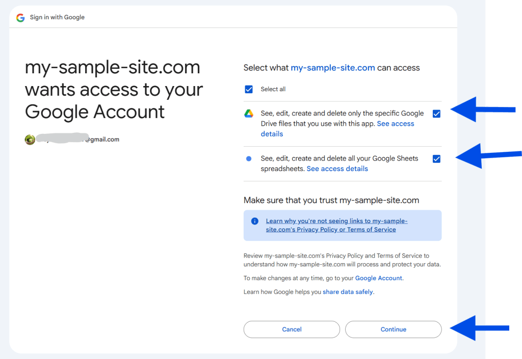Open my-sample-site.com link in the heading
Screen dimensions: 522x359
333,68
